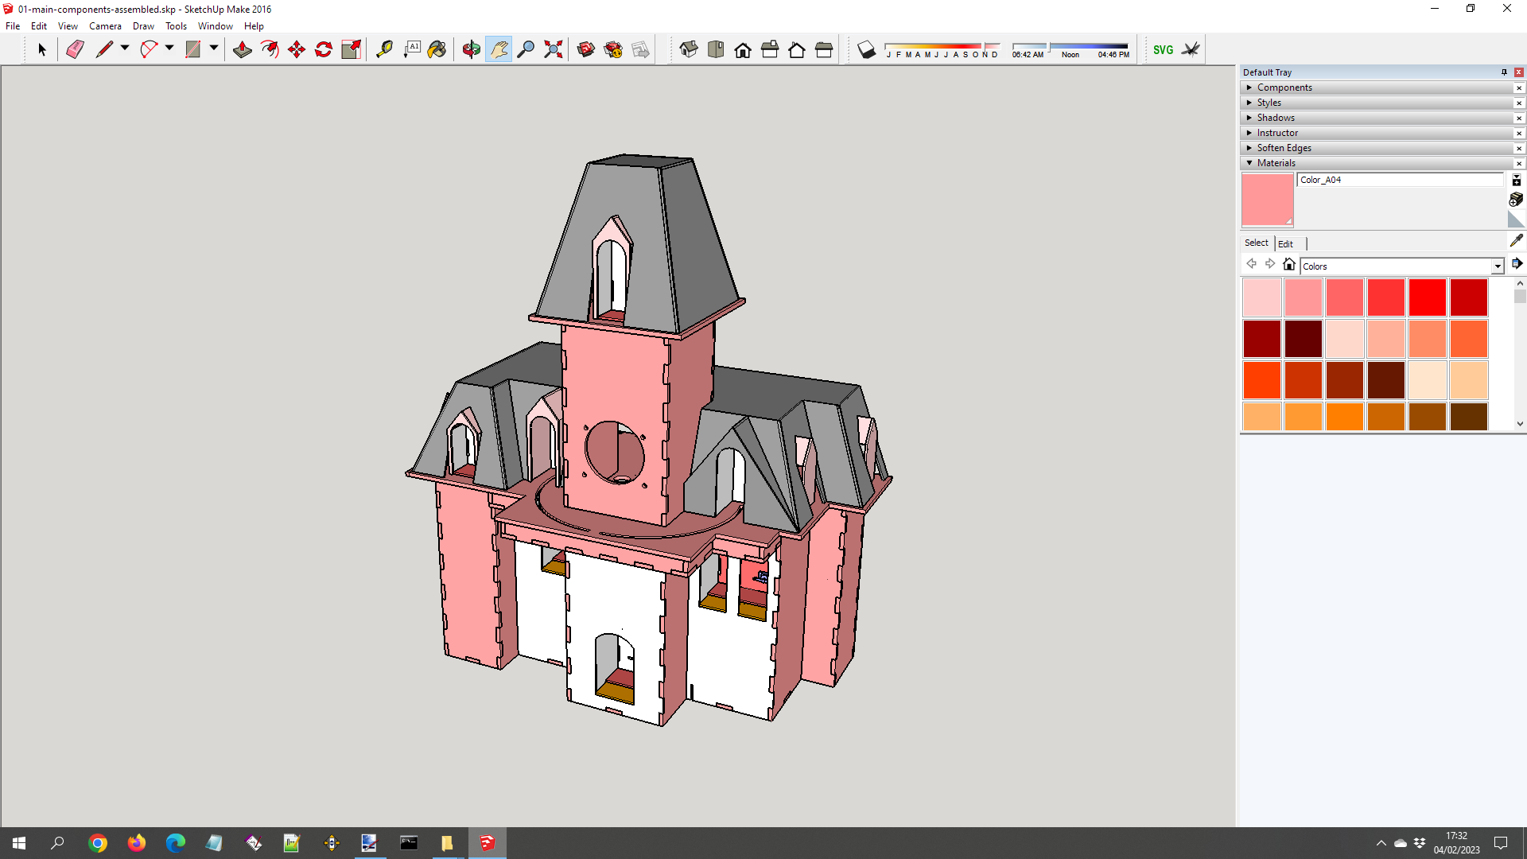Click the SVG export button
Viewport: 1527px width, 859px height.
[1163, 49]
